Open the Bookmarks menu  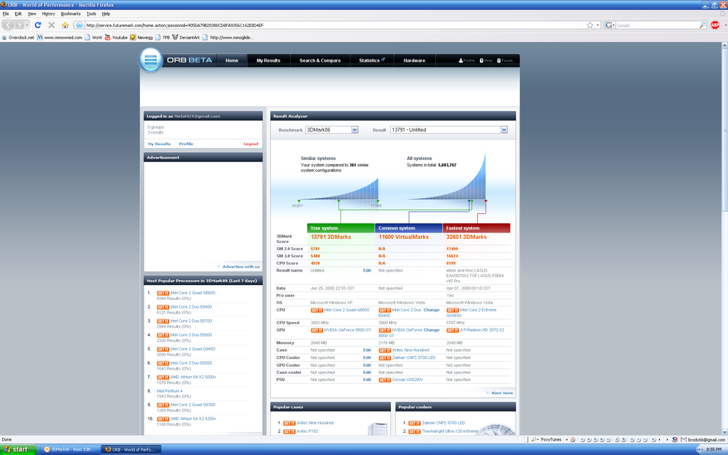click(x=70, y=14)
